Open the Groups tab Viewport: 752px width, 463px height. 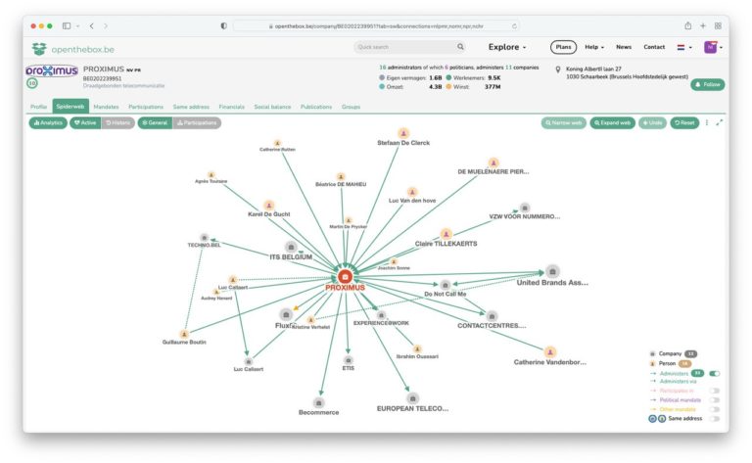351,107
